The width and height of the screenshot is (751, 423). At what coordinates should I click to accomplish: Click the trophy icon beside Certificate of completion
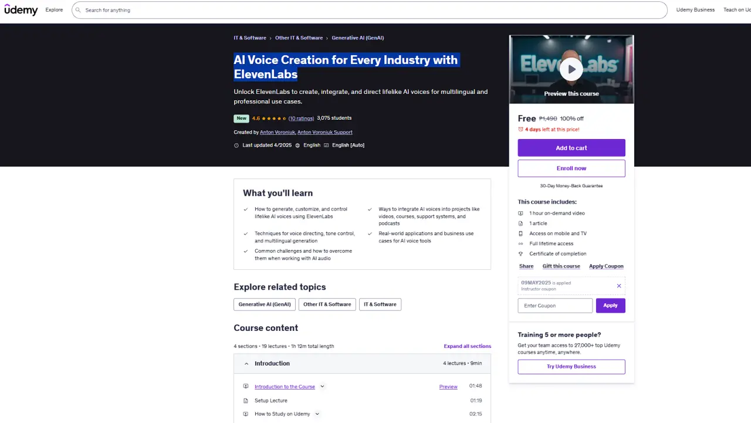[x=520, y=254]
